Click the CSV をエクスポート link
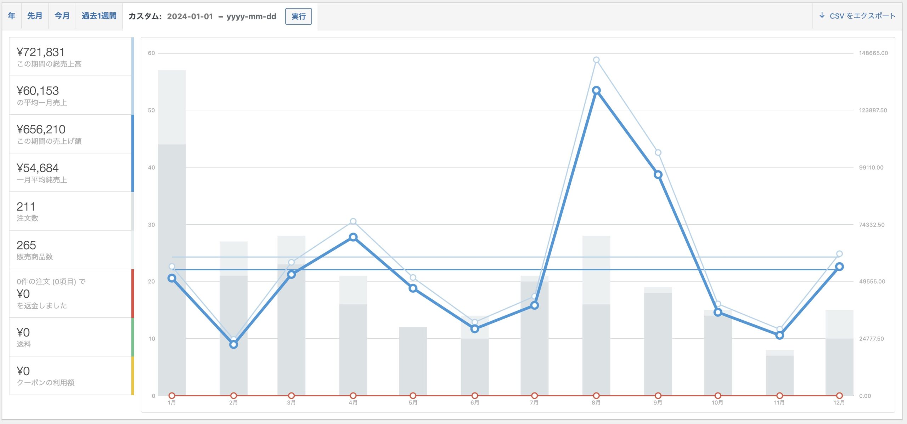This screenshot has width=907, height=424. pos(862,16)
